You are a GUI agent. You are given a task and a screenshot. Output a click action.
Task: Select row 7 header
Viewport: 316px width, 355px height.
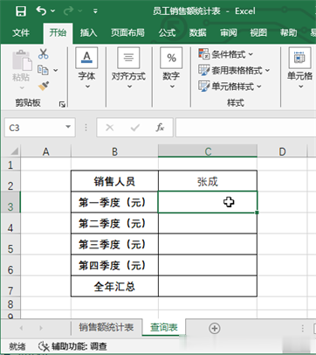(x=10, y=286)
